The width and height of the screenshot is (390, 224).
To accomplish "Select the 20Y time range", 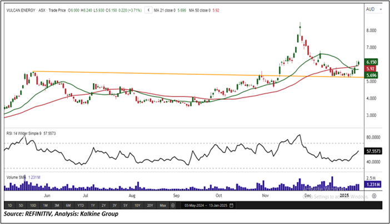I will [x=150, y=205].
